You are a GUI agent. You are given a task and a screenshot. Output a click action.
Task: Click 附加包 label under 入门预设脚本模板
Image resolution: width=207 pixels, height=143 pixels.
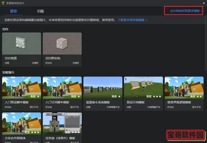[8, 107]
